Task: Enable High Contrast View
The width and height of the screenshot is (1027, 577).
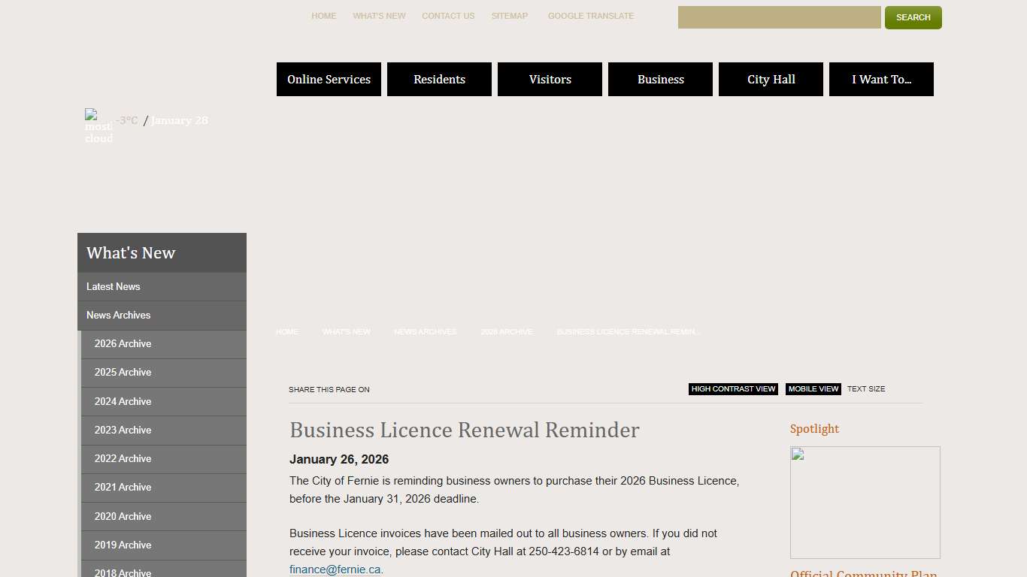Action: tap(733, 388)
